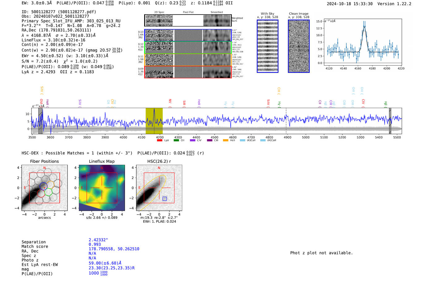The width and height of the screenshot is (433, 295).
Task: Select the orange HeII legend swatch
Action: 225,140
